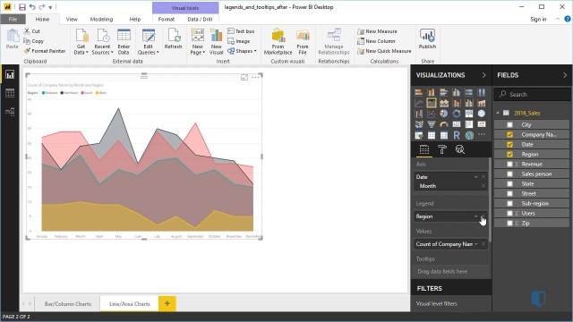Click the Fields search box

click(x=532, y=94)
